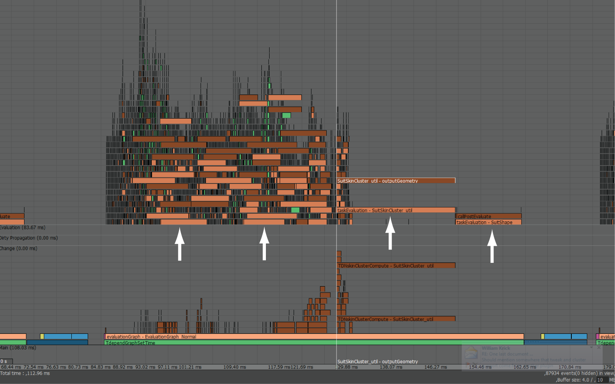Image resolution: width=615 pixels, height=384 pixels.
Task: Select the lower TDNskinClusterCompute - SuitSkinCluster_util bar
Action: coord(396,319)
